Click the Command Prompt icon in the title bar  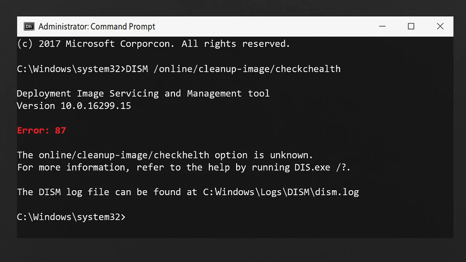(x=29, y=26)
